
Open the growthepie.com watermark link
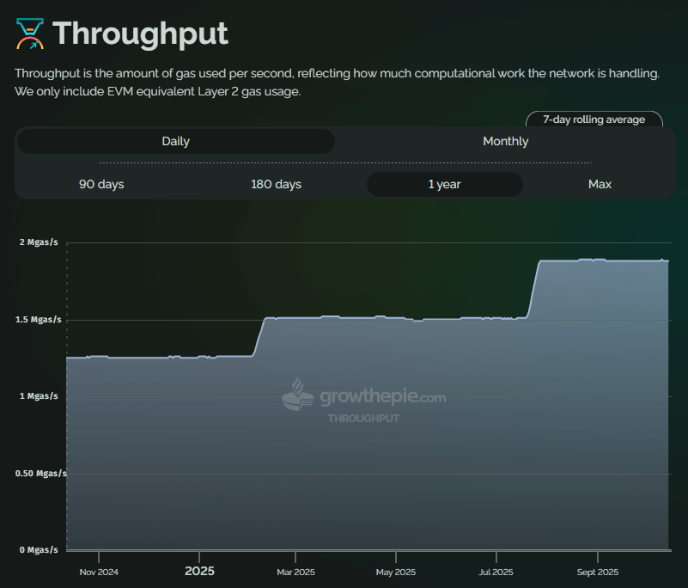(383, 396)
